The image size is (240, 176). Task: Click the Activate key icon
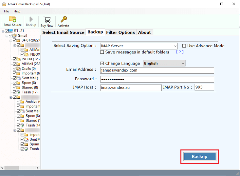64,19
